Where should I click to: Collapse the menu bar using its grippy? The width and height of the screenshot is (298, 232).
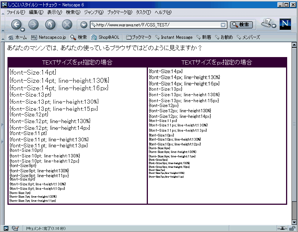tap(3, 12)
